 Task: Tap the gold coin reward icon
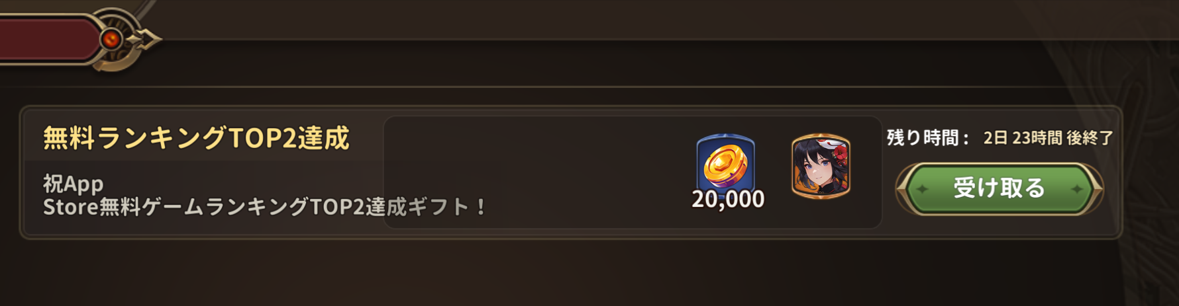pyautogui.click(x=725, y=165)
